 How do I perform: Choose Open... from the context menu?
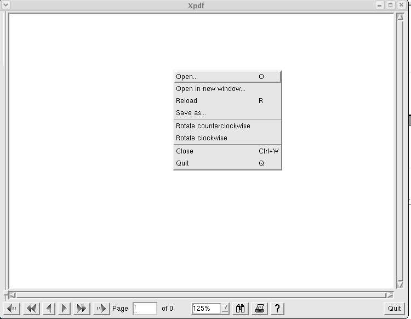(x=227, y=77)
